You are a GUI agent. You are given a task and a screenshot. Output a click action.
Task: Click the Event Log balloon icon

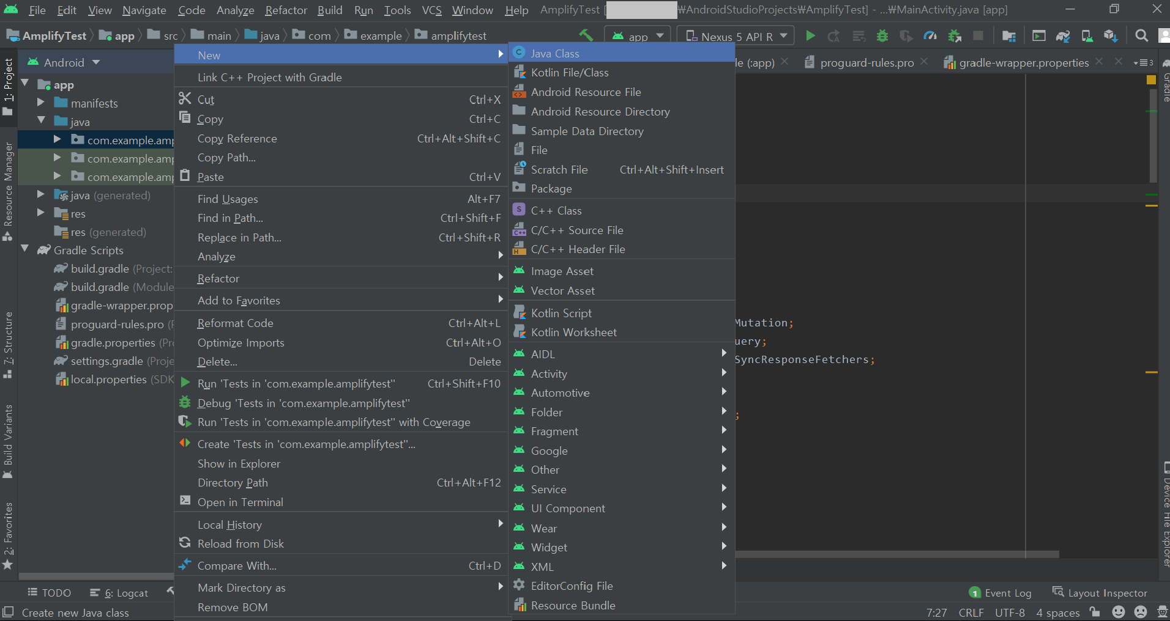[x=974, y=592]
